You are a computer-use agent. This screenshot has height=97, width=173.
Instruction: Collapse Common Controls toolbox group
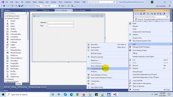(5, 19)
